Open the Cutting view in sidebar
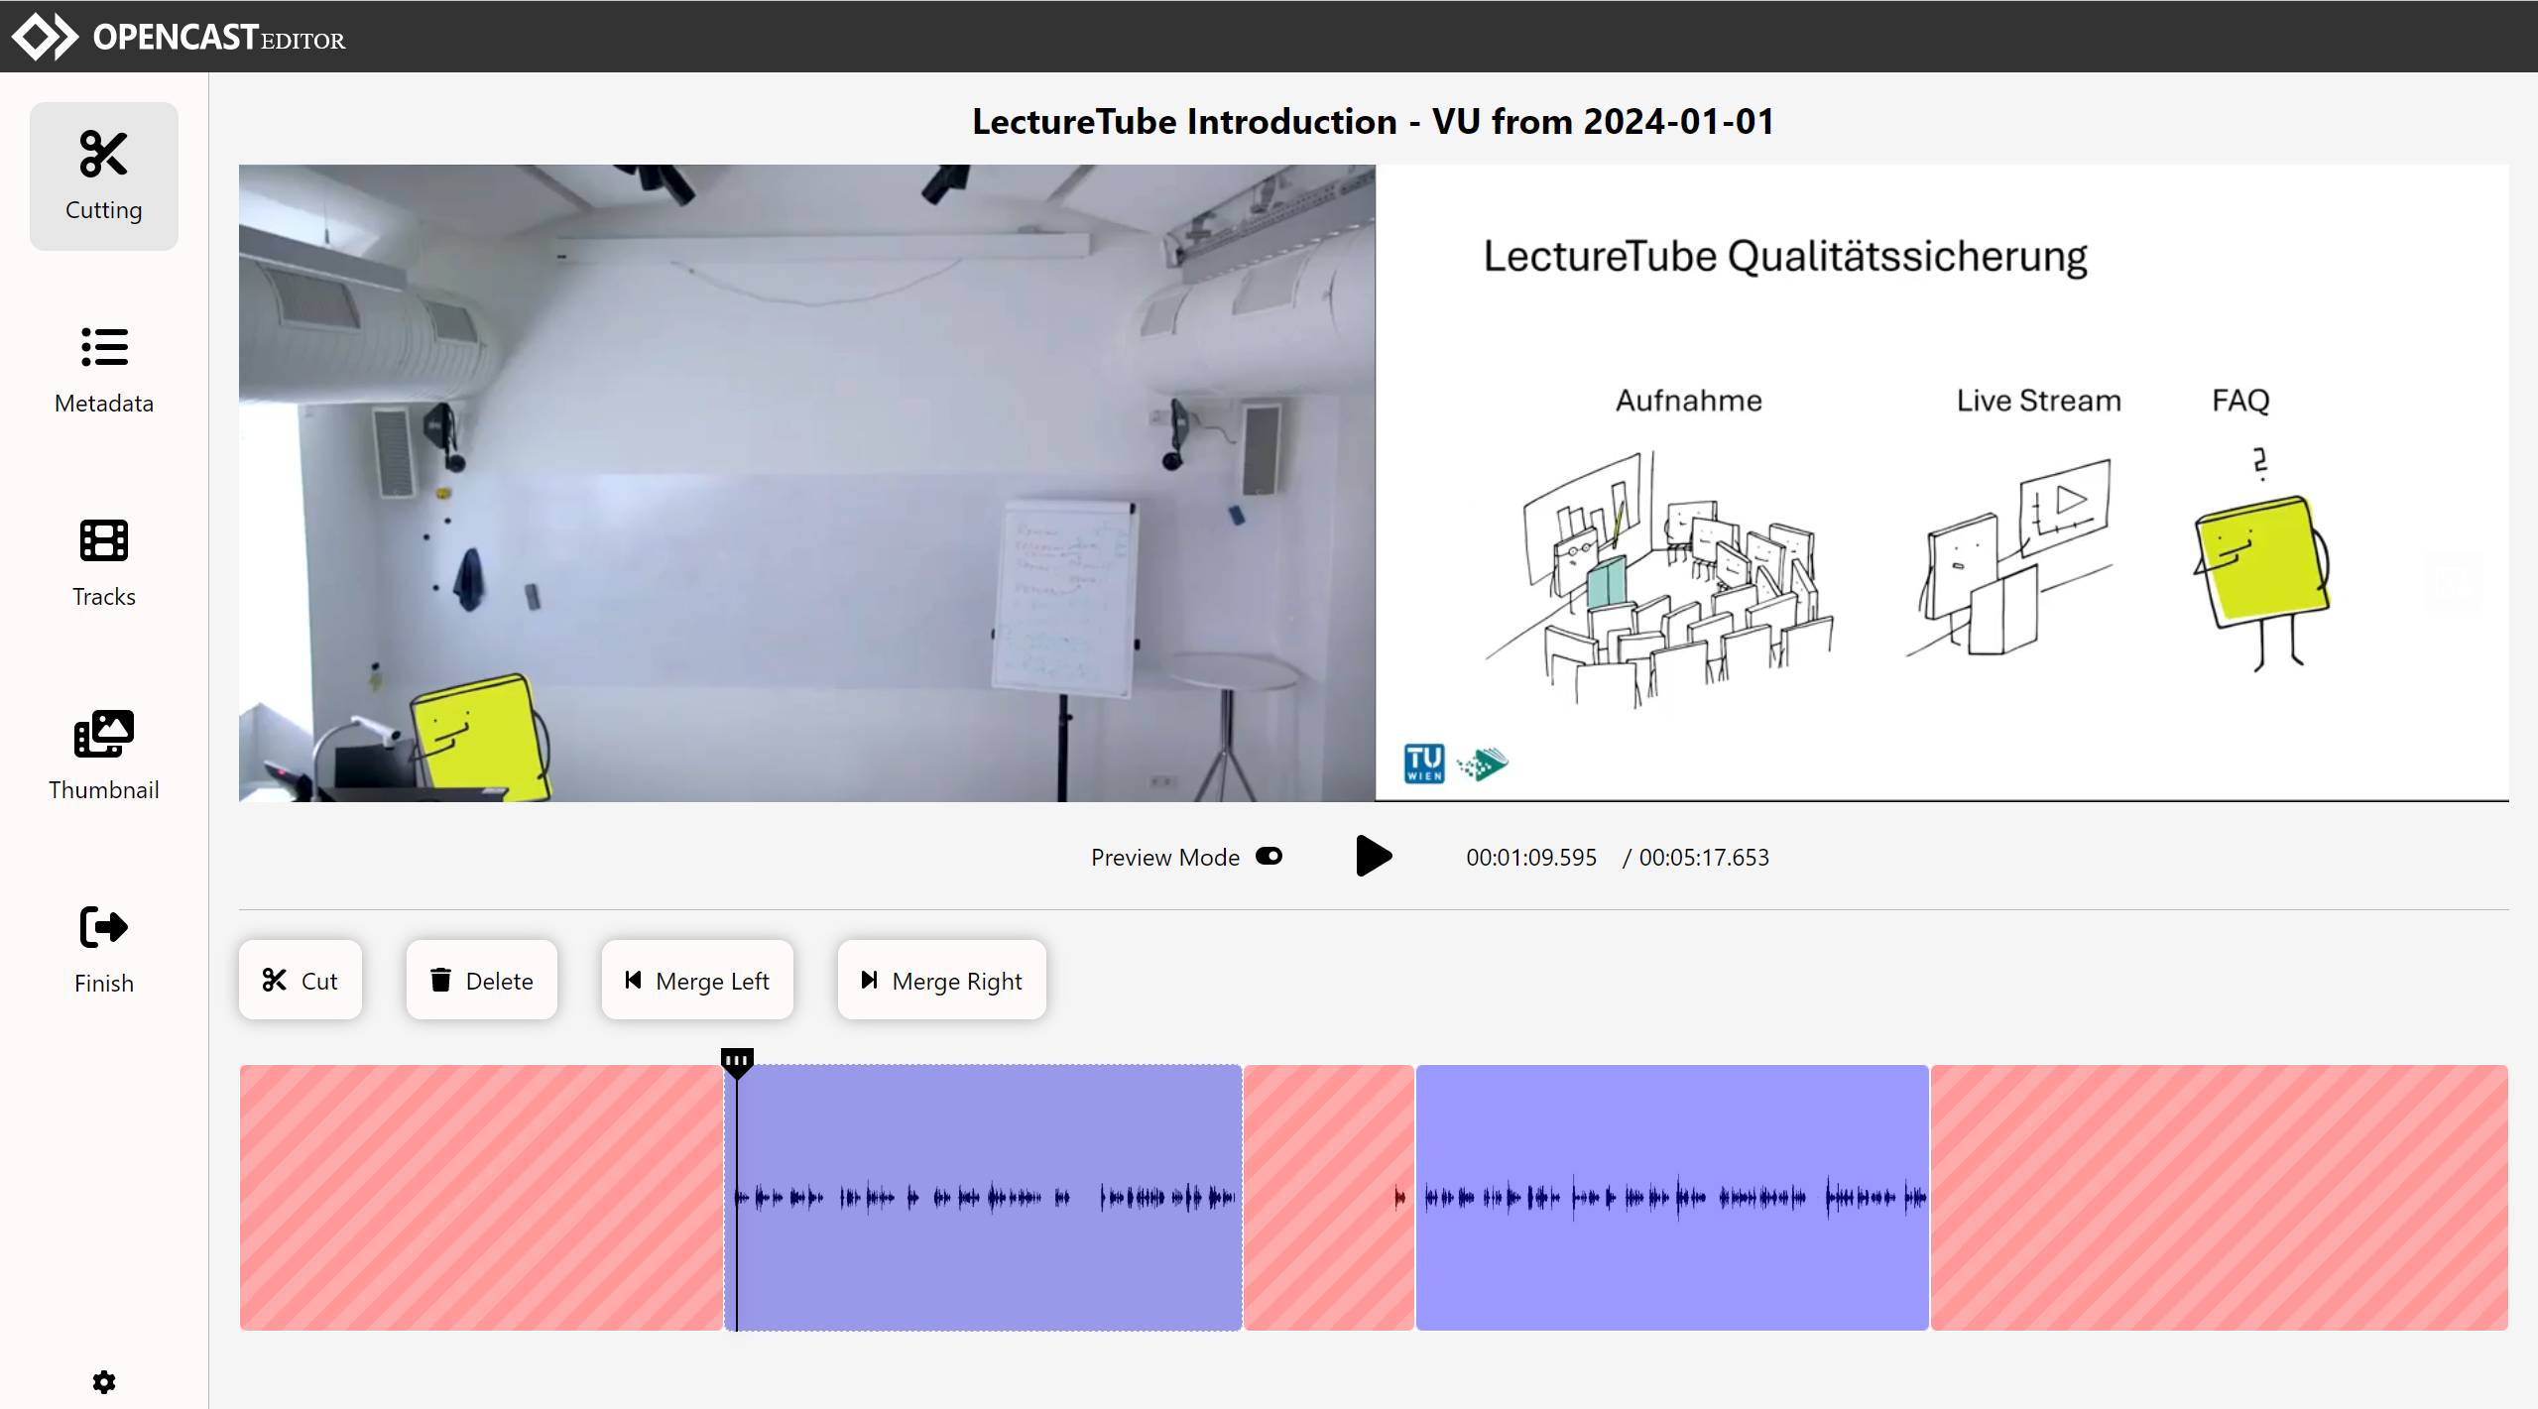Image resolution: width=2538 pixels, height=1409 pixels. [104, 176]
